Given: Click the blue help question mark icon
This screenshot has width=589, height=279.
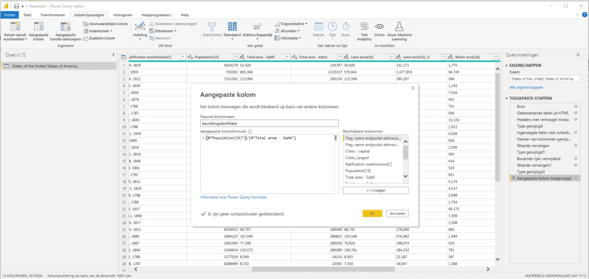Looking at the screenshot, I should click(584, 14).
